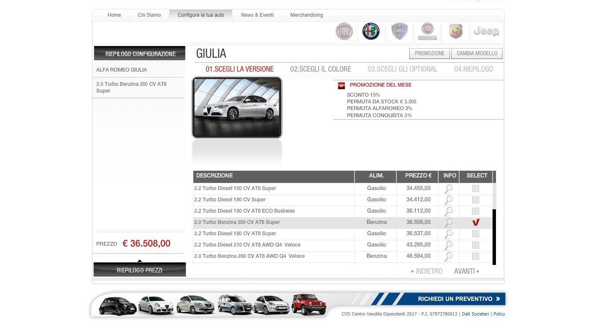Click the Alim. column header
Image resolution: width=593 pixels, height=321 pixels.
pos(376,176)
